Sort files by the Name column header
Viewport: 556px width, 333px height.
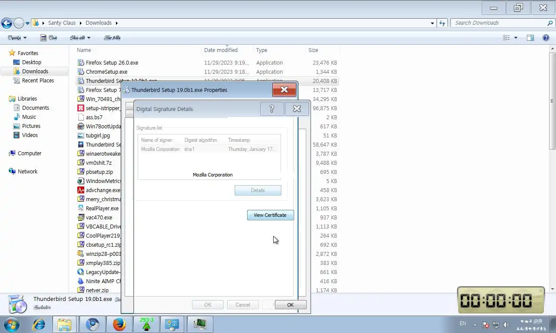pos(84,50)
